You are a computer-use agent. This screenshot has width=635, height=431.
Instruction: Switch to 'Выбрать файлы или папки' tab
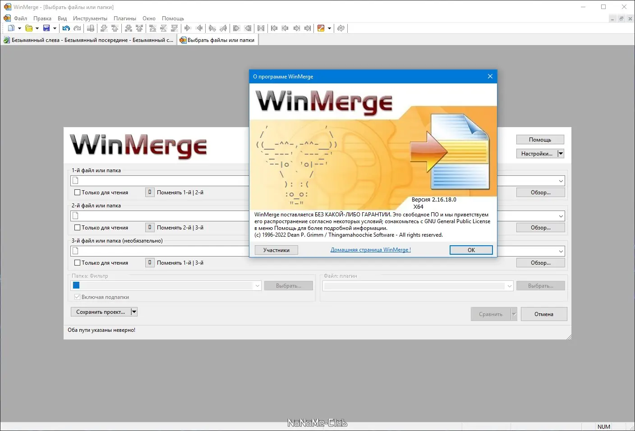[x=217, y=40]
